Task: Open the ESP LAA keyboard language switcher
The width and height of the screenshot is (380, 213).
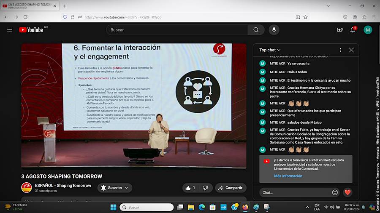Action: pos(317,207)
